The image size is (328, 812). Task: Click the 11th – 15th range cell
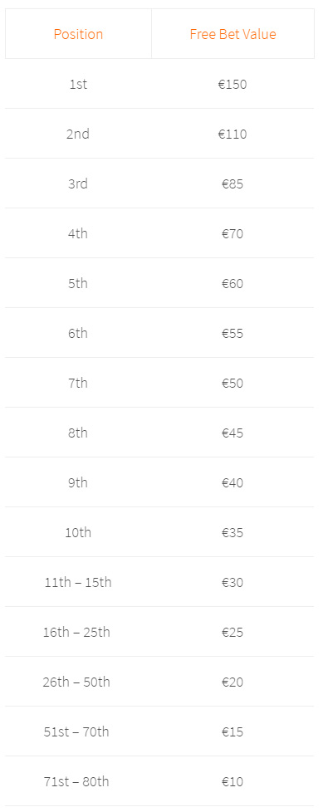point(78,582)
